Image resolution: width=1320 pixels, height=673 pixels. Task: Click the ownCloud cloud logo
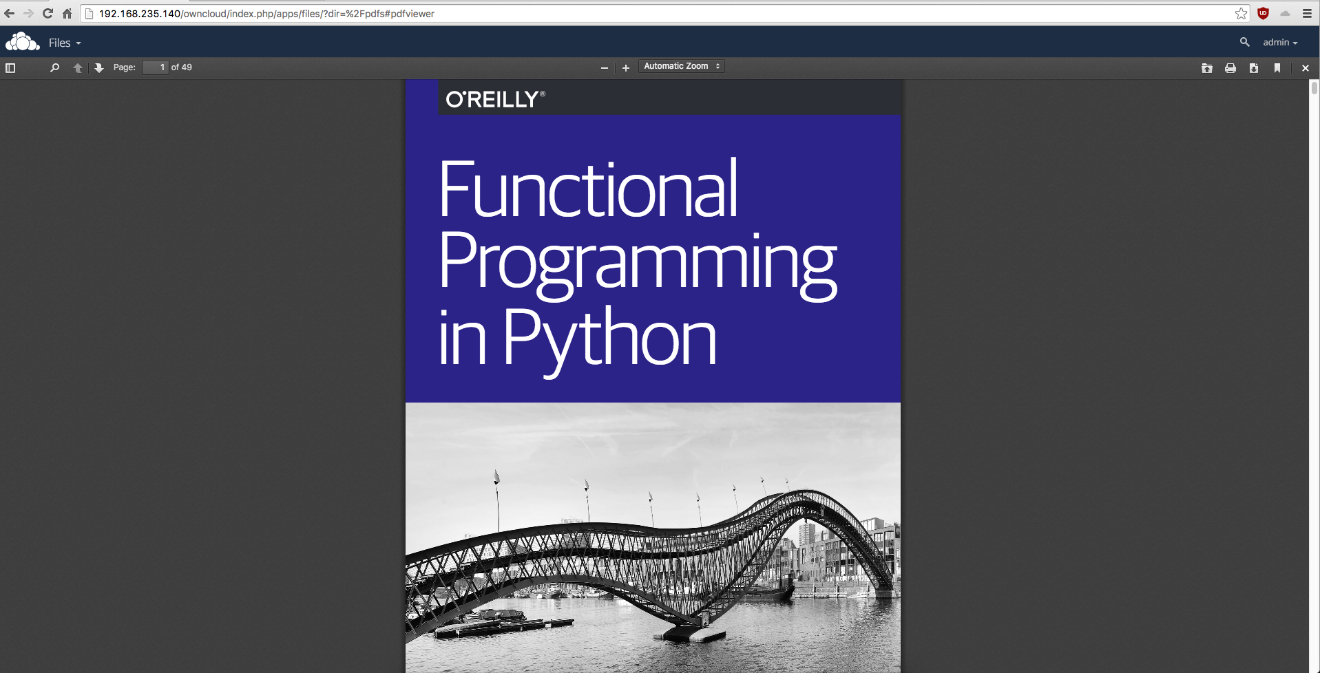click(x=23, y=42)
